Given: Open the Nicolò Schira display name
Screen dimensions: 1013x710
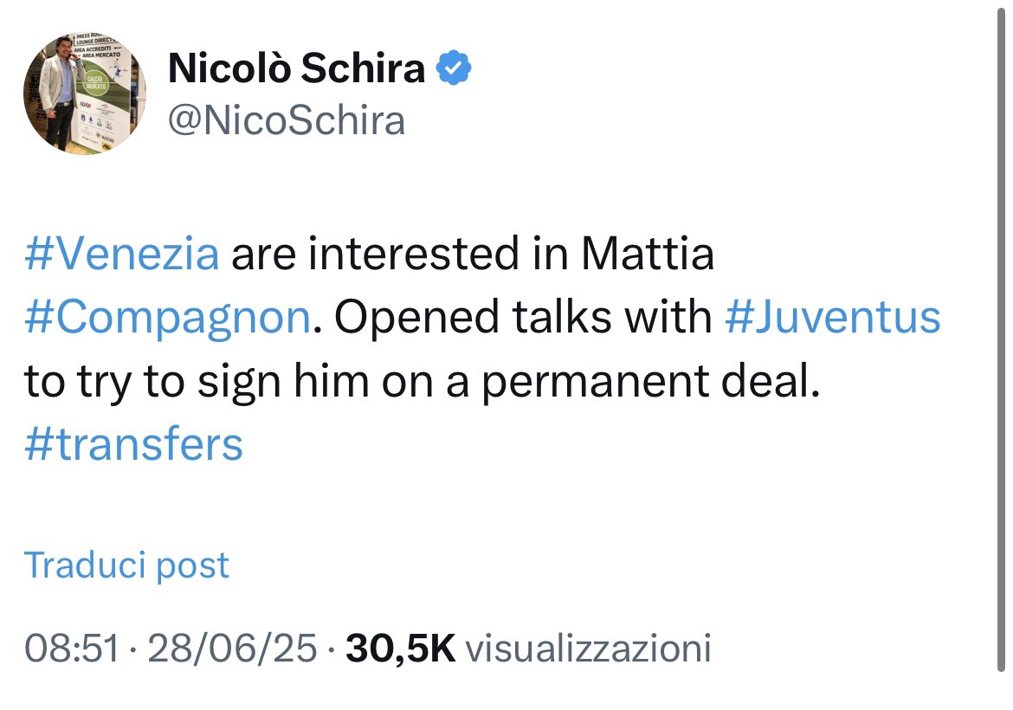Looking at the screenshot, I should [x=296, y=69].
